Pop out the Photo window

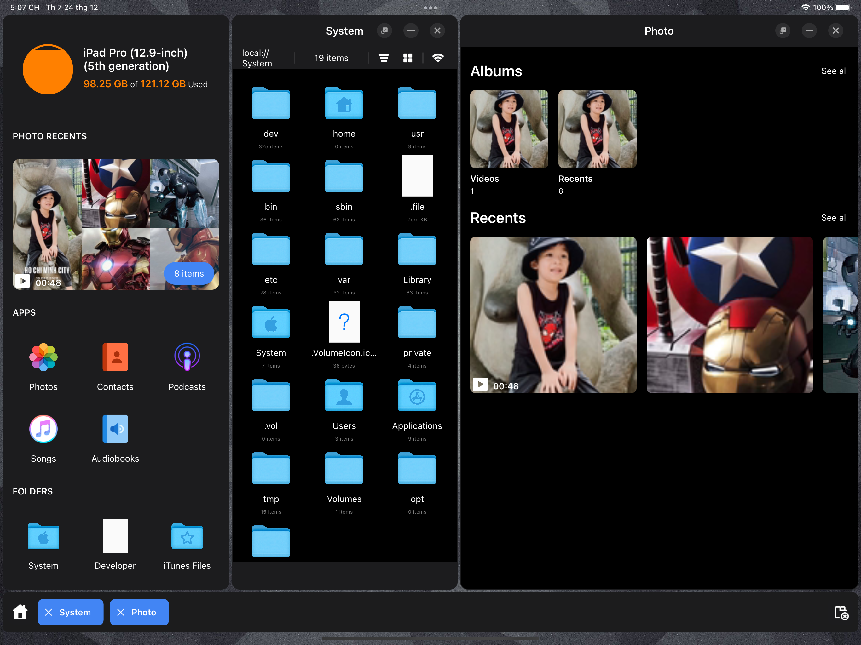[x=783, y=30]
